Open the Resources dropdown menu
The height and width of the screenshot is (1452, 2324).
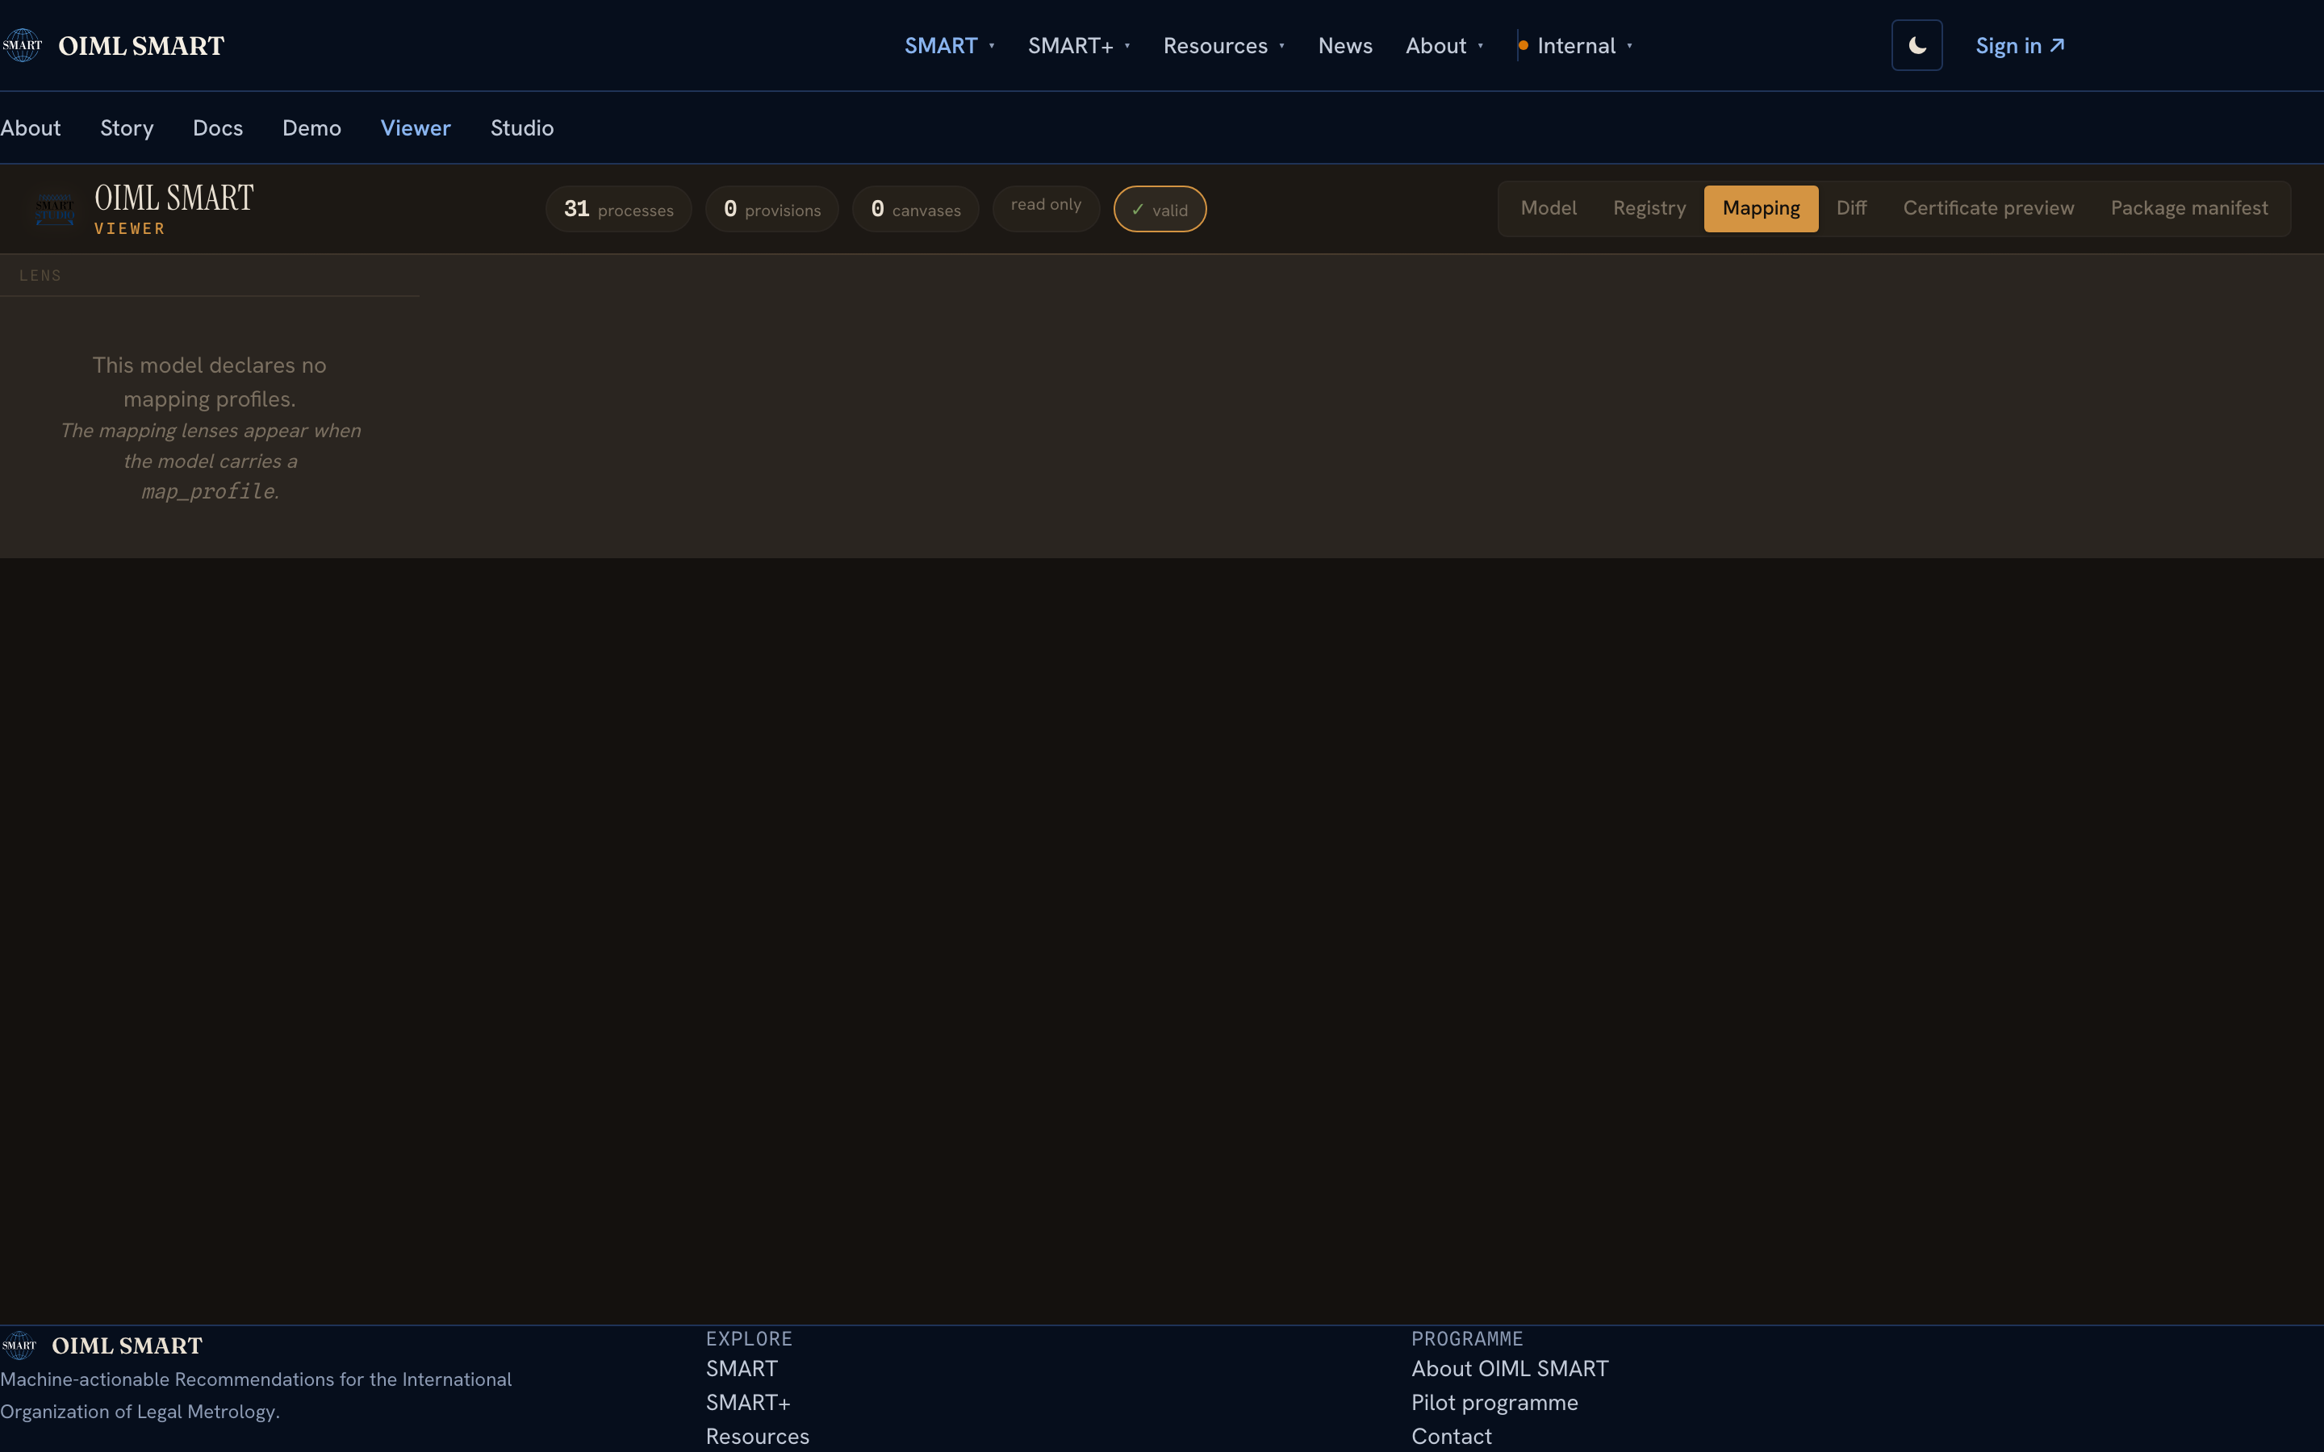click(1223, 45)
